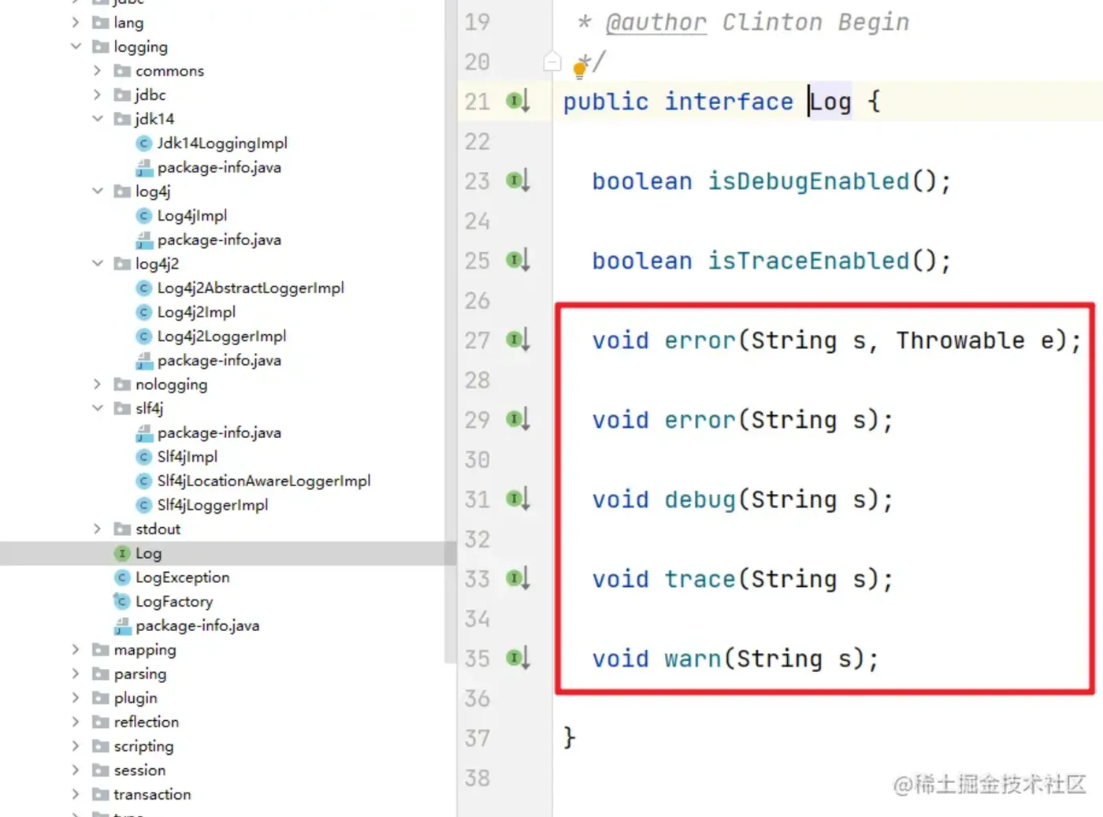Viewport: 1103px width, 817px height.
Task: Collapse the log4j package
Action: coord(98,191)
